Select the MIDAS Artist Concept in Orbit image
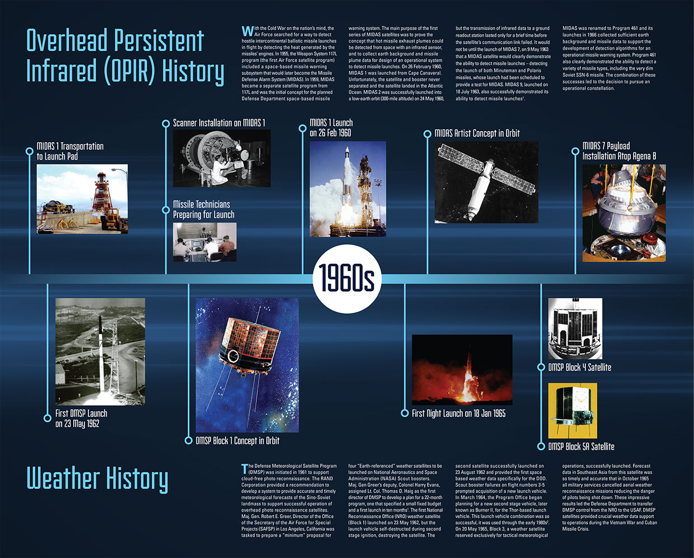Viewport: 694px width, 558px height. [x=486, y=182]
